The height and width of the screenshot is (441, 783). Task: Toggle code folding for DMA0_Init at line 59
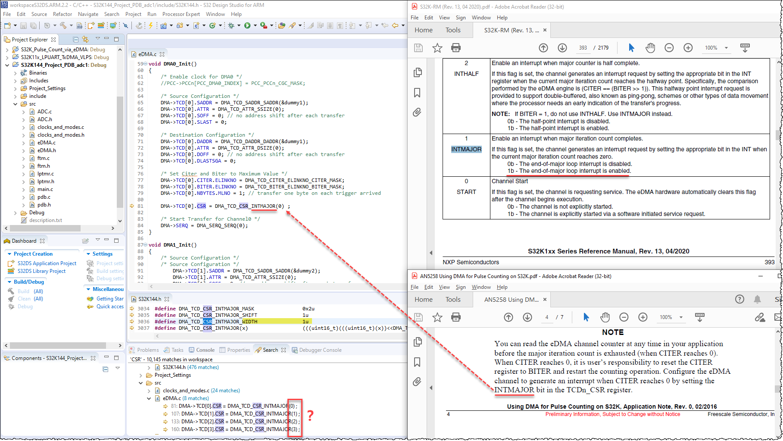pos(145,64)
